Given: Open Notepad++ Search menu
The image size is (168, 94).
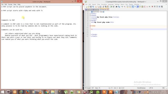Looking at the screenshot, I should click(x=94, y=4).
